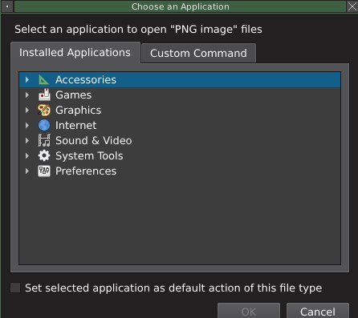Expand the Internet category arrow
This screenshot has height=318, width=358.
point(27,125)
